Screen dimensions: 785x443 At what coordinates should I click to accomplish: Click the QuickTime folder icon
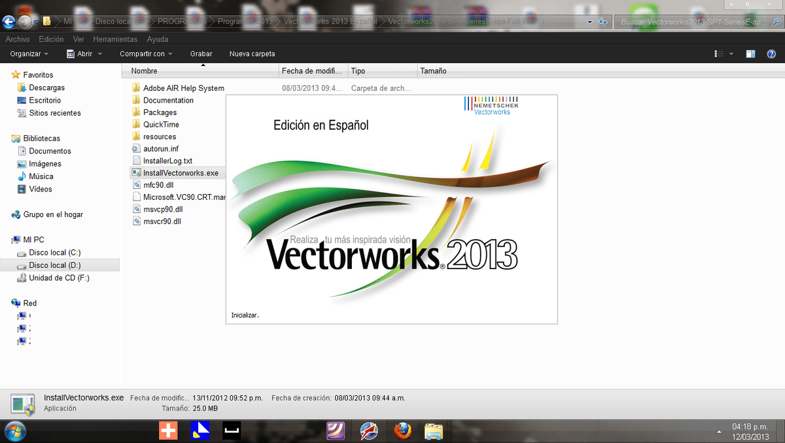[x=136, y=124]
